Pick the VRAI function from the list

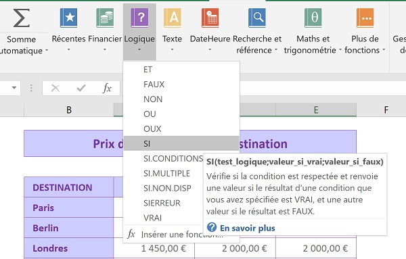(164, 218)
